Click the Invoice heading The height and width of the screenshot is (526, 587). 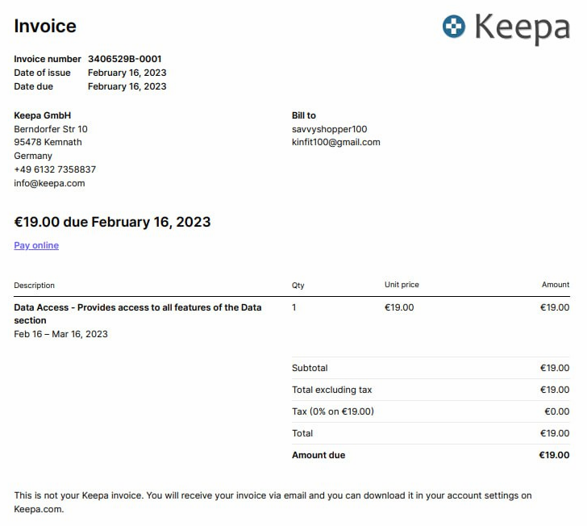pyautogui.click(x=45, y=27)
